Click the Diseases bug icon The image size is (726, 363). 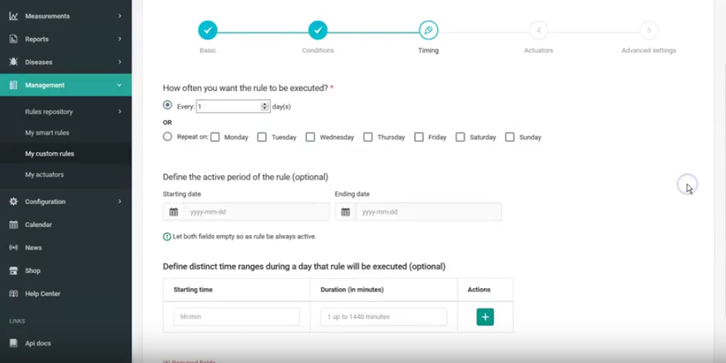[13, 62]
